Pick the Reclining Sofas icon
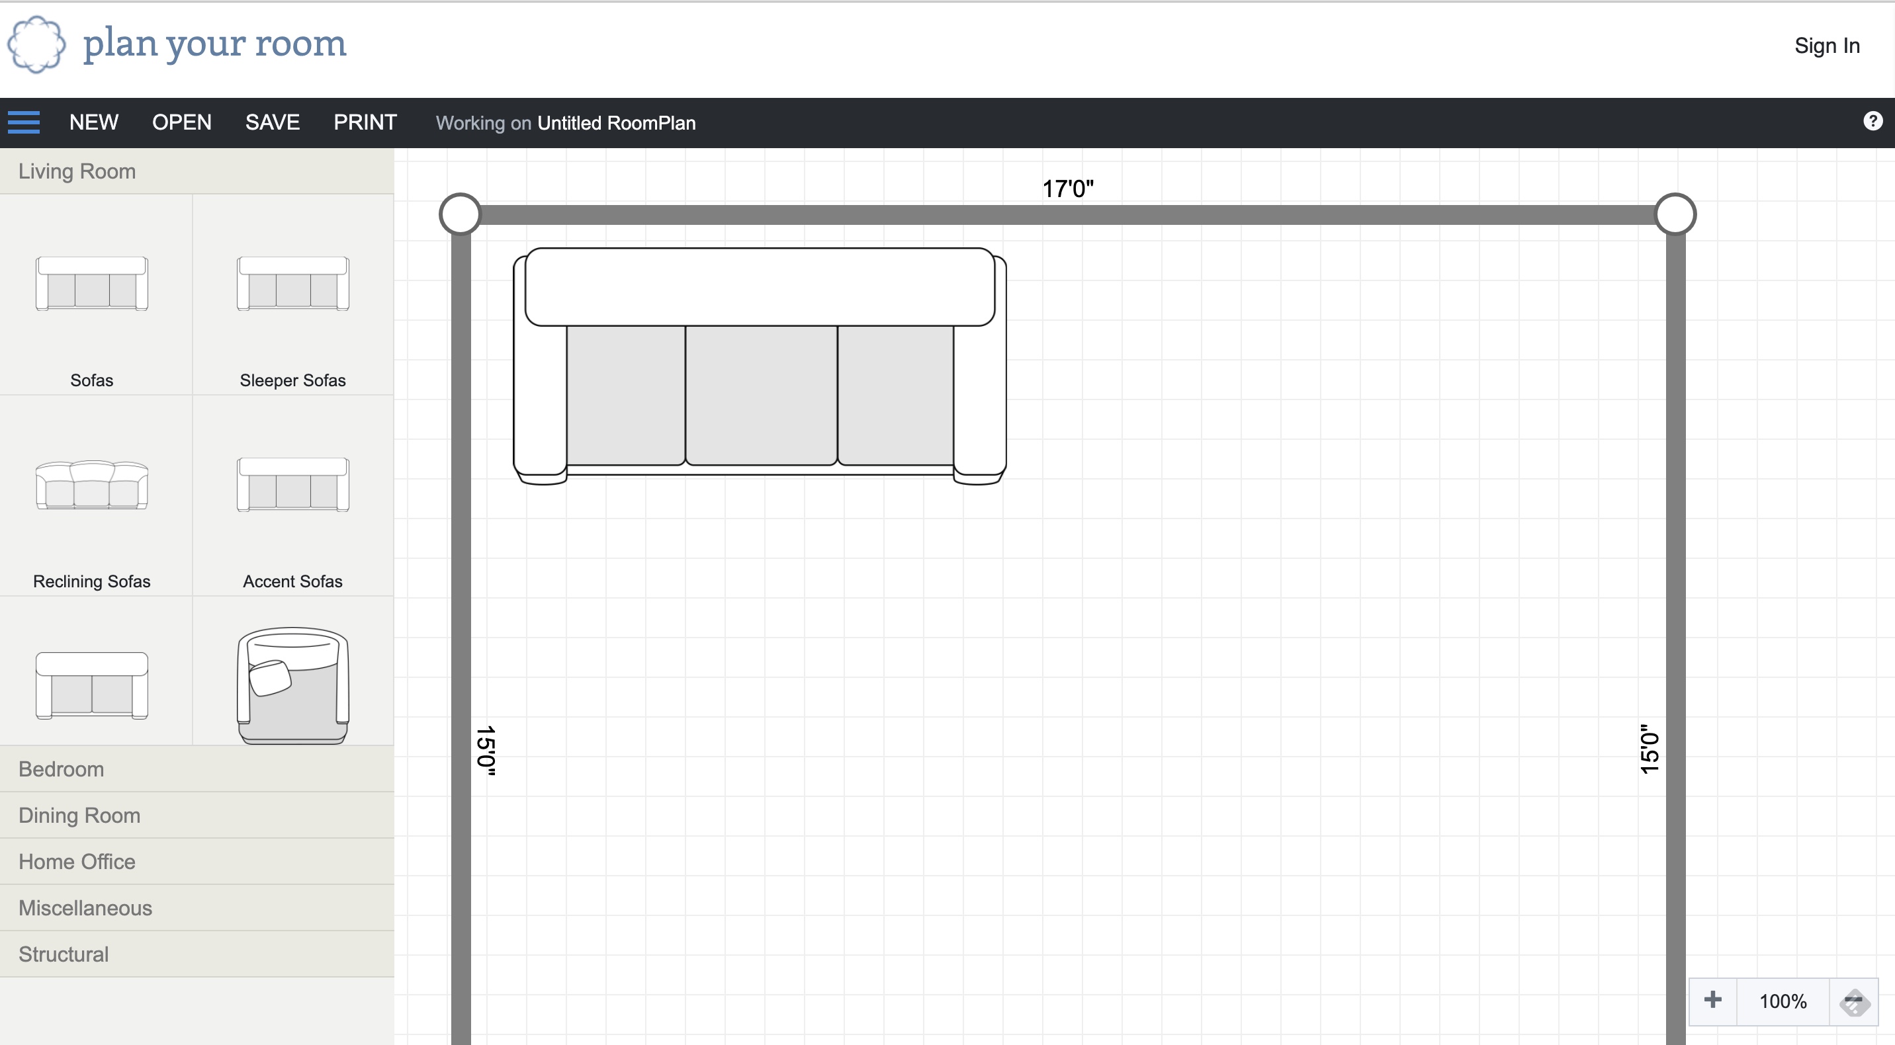This screenshot has width=1895, height=1045. [x=92, y=485]
